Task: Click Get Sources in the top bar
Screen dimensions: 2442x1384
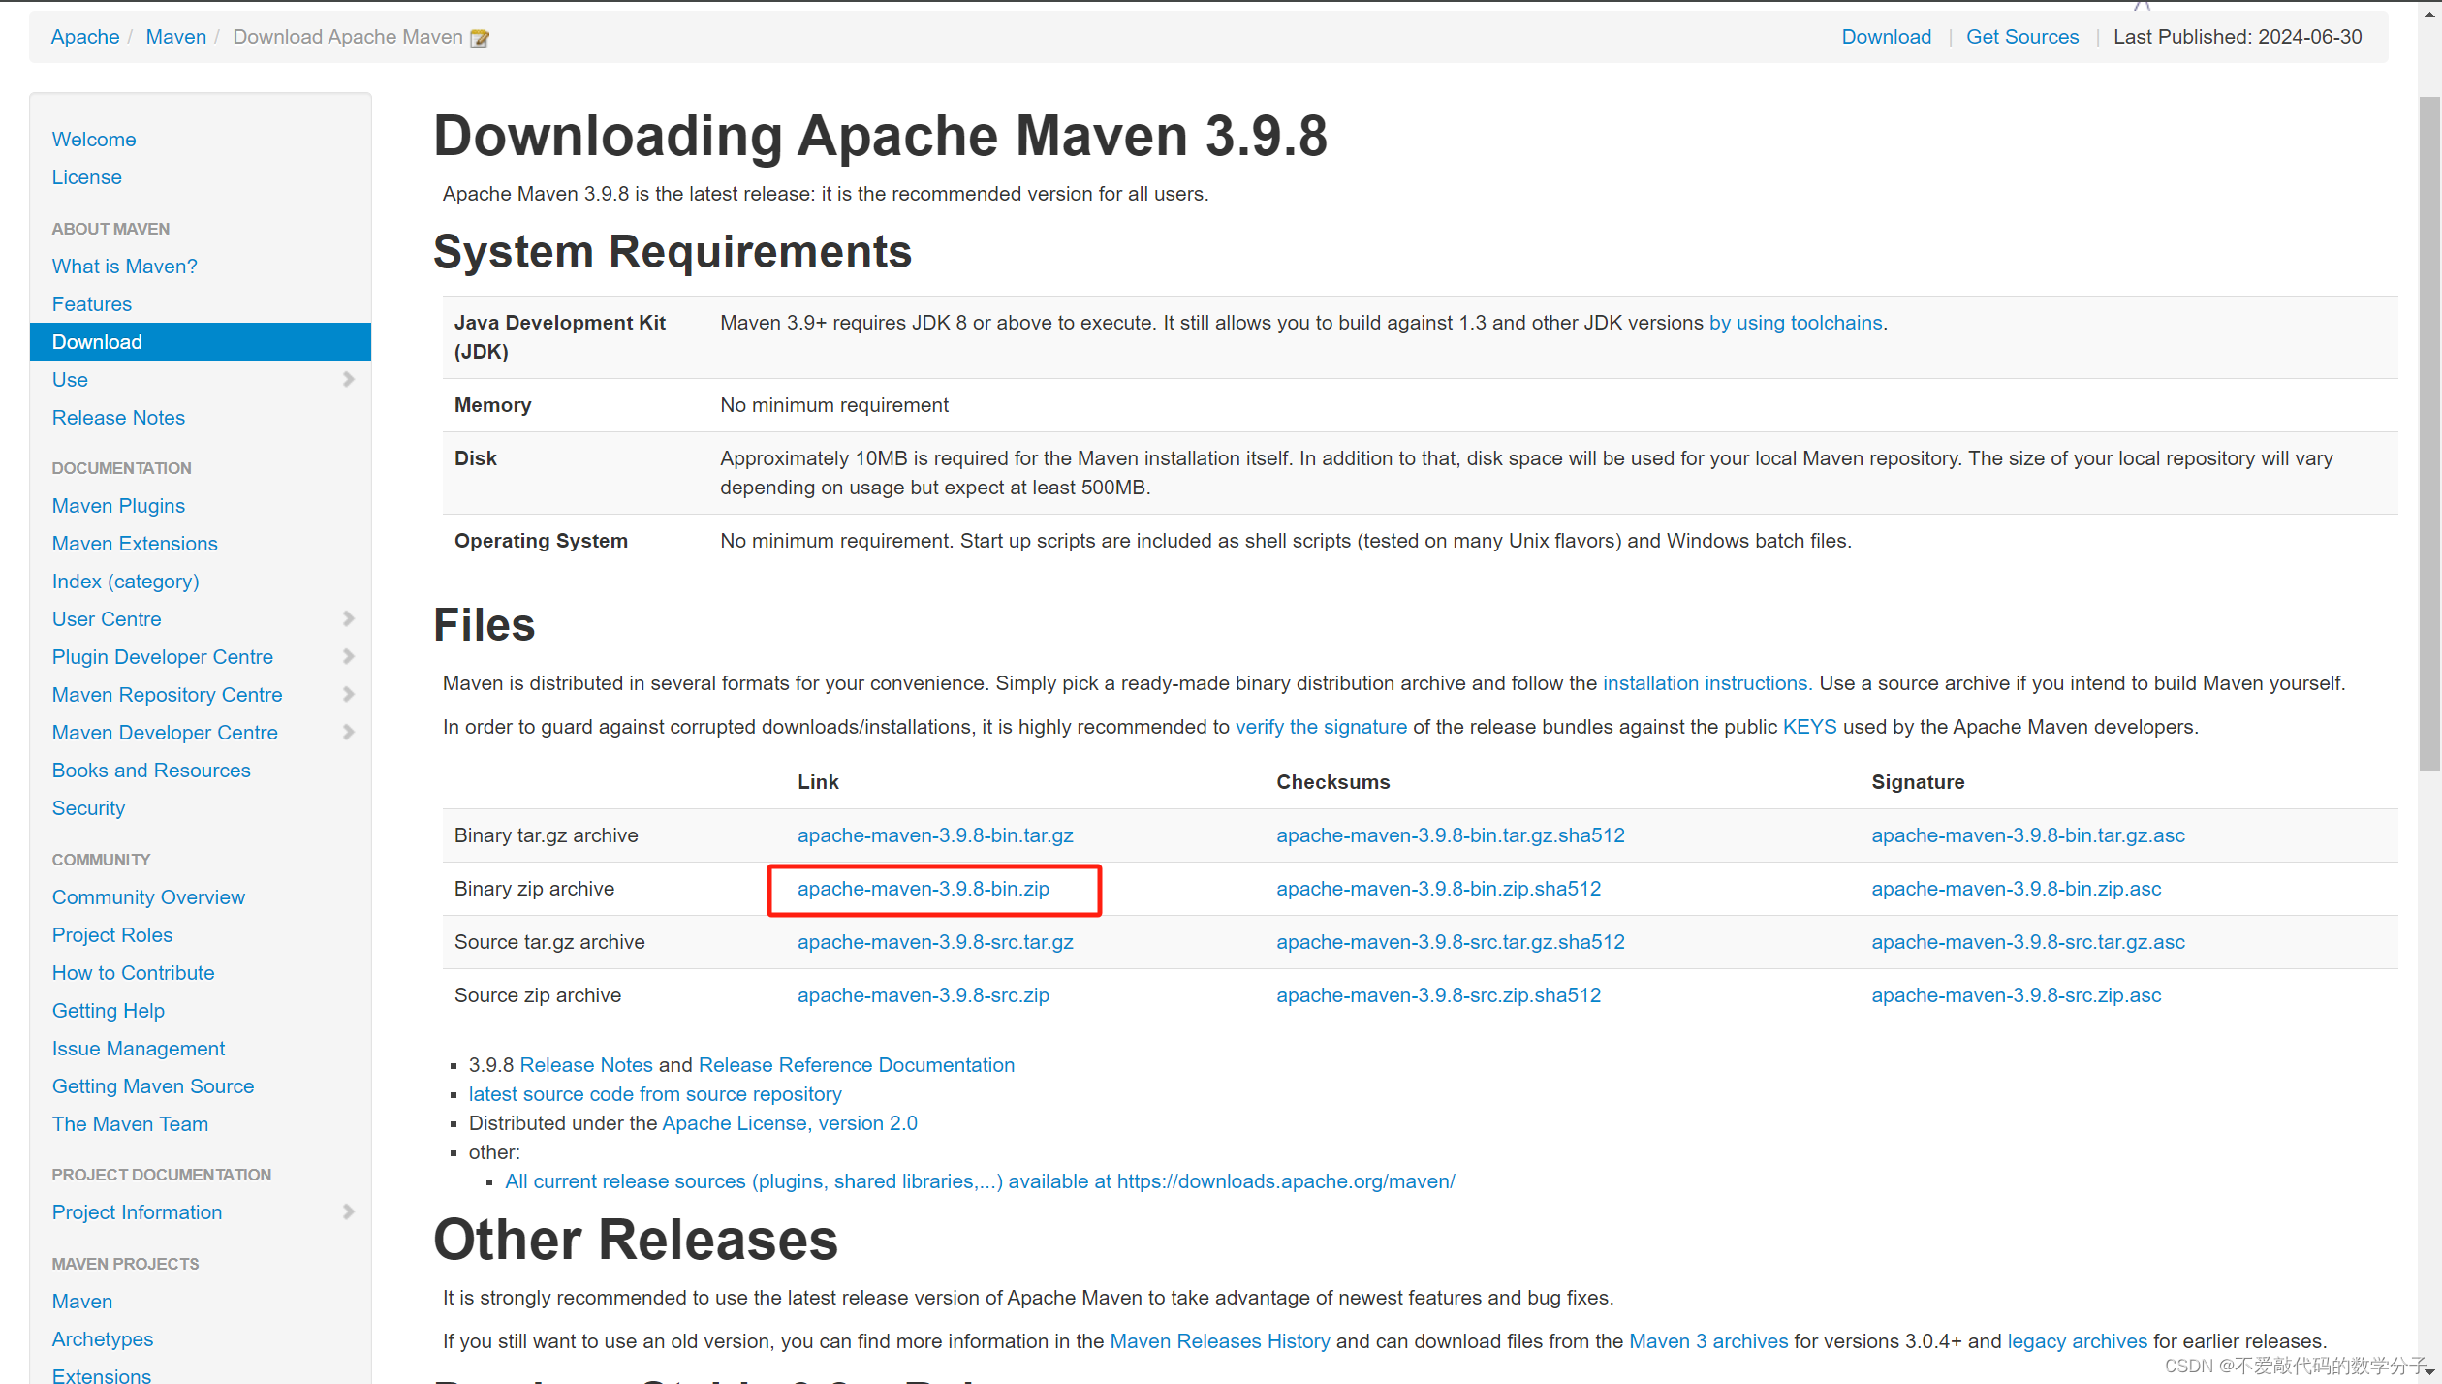Action: tap(2021, 37)
